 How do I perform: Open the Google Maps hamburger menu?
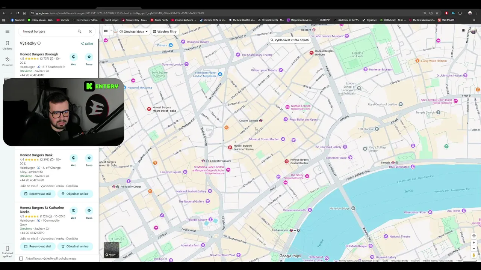[7, 31]
